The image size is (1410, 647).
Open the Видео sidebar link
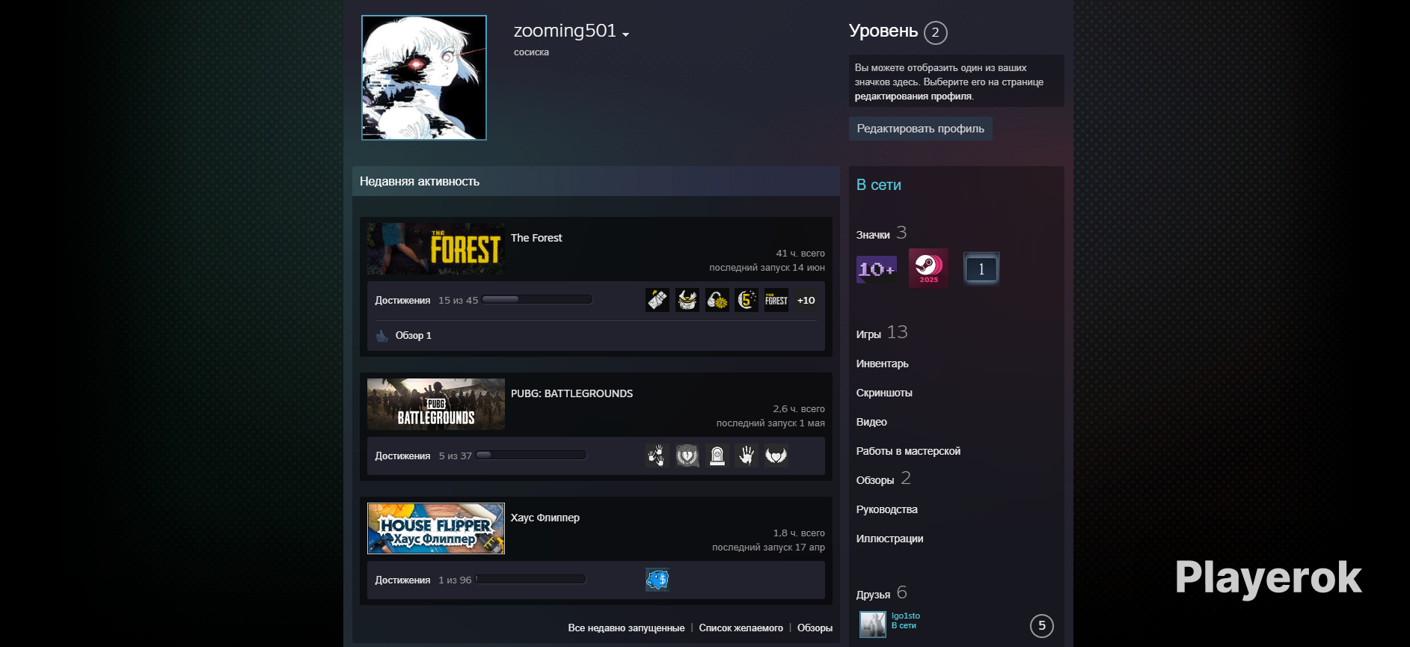point(871,422)
